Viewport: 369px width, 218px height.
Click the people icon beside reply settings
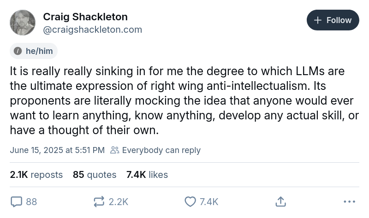click(114, 150)
